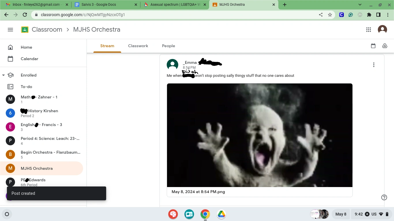
Task: Open Help with the question mark icon
Action: pyautogui.click(x=384, y=197)
